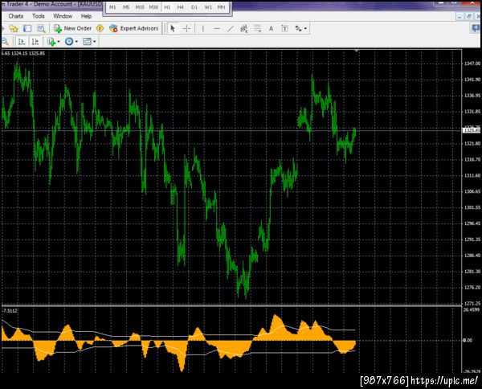The image size is (482, 389).
Task: Switch chart to MN timeframe
Action: (222, 7)
